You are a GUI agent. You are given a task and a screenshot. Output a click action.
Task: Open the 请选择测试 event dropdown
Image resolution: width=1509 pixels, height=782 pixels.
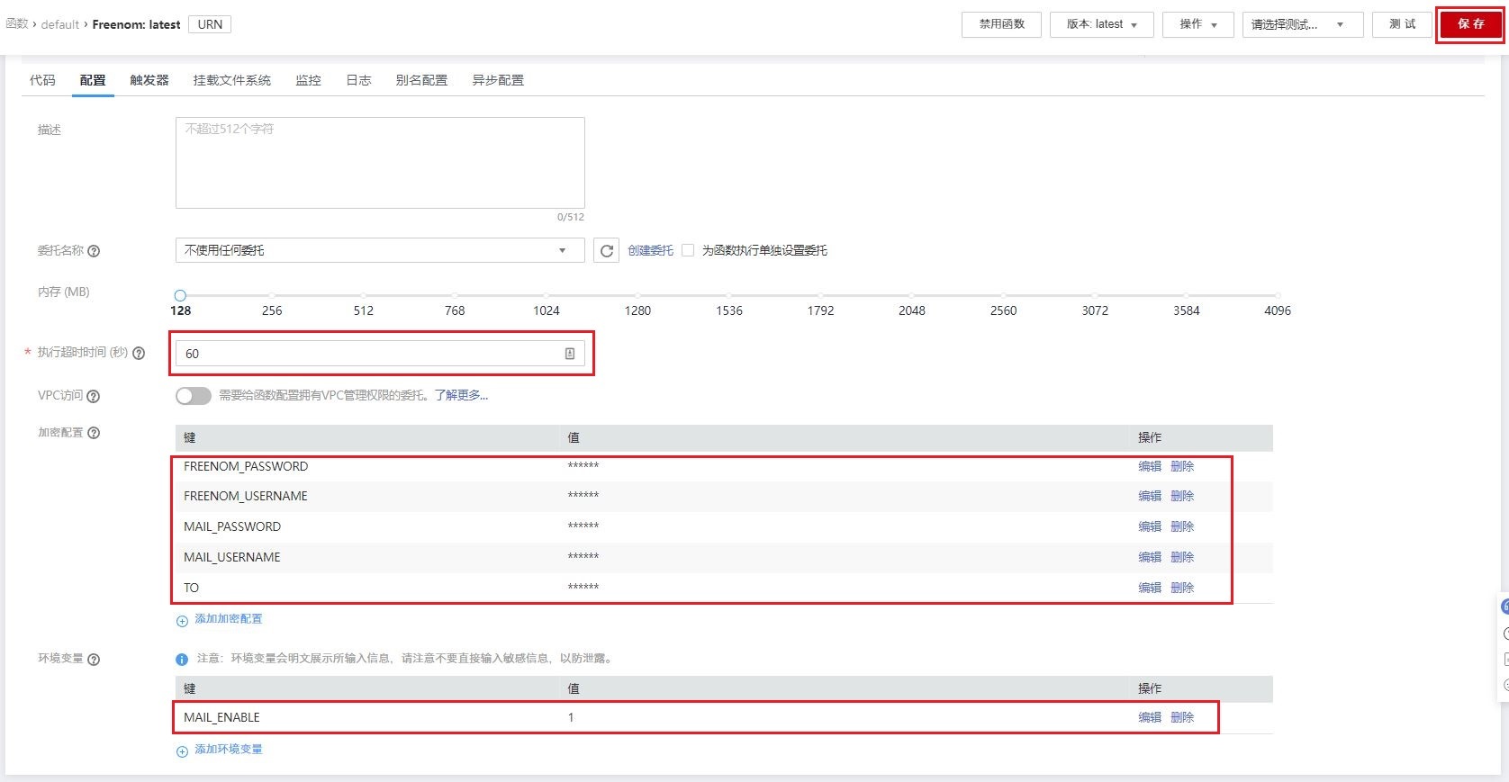tap(1303, 24)
